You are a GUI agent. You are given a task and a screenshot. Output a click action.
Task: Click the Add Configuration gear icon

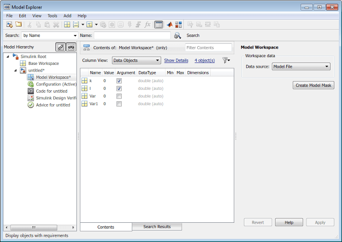(103, 24)
